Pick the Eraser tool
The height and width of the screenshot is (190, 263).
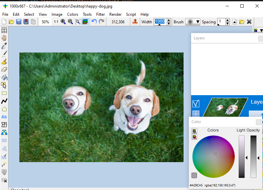click(4, 70)
